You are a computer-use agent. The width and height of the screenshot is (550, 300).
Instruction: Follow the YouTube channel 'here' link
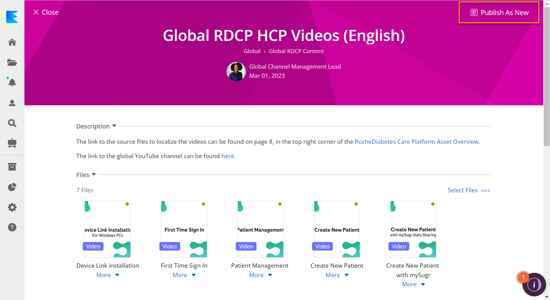(x=228, y=156)
